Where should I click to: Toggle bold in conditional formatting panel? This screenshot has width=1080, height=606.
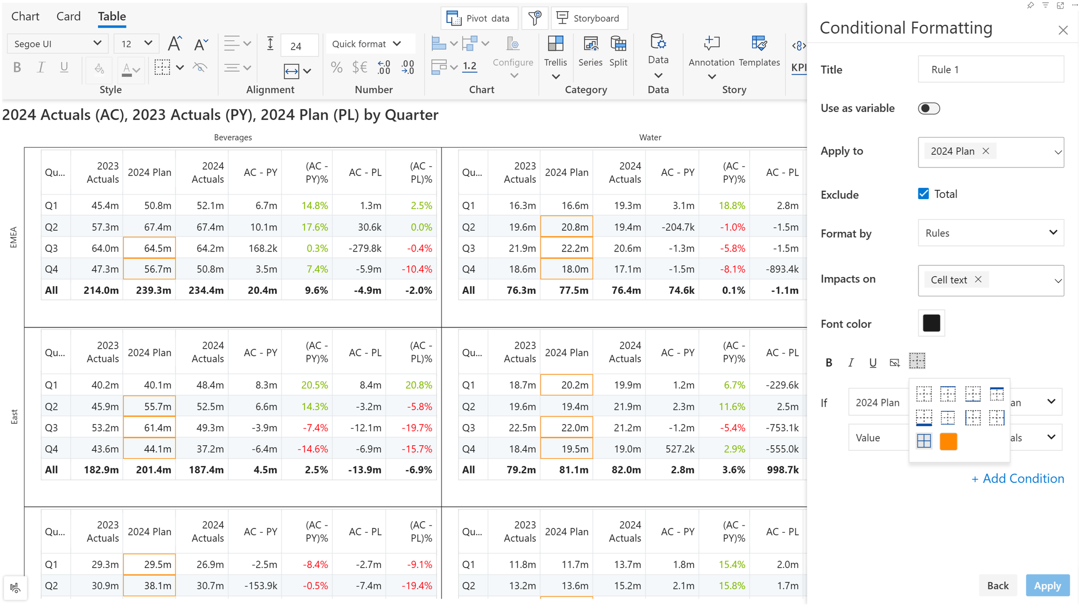[x=829, y=362]
